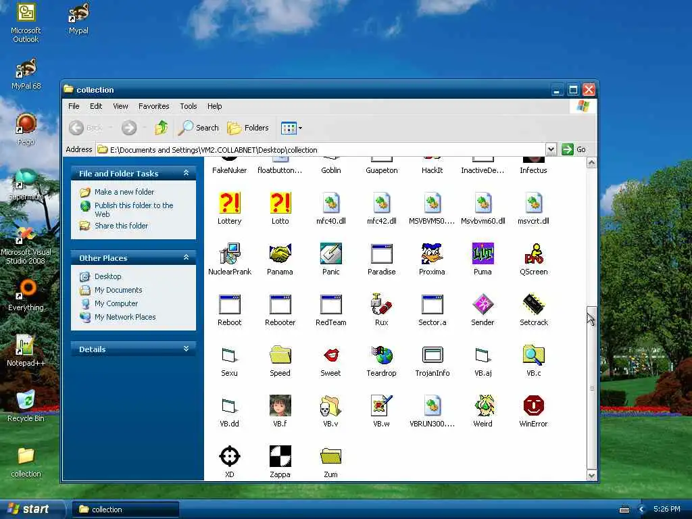Select the Sector.a file icon
This screenshot has width=692, height=519.
coord(432,305)
